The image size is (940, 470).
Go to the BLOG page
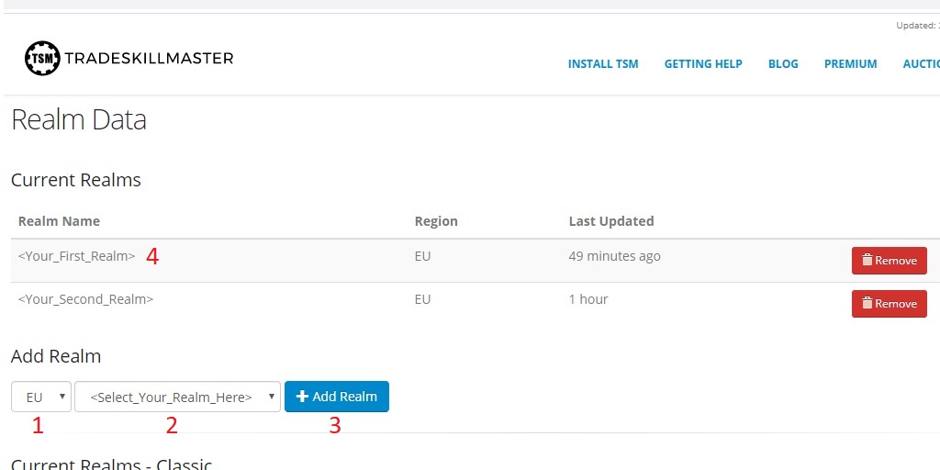tap(783, 64)
